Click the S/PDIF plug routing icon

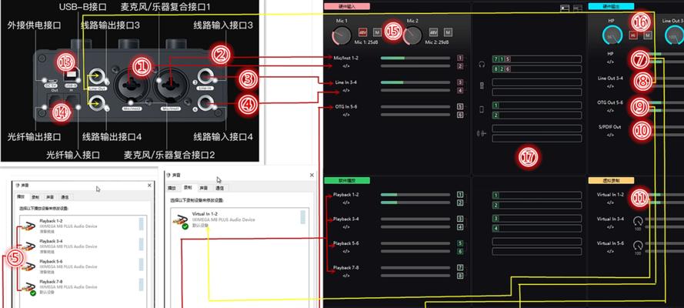click(482, 133)
